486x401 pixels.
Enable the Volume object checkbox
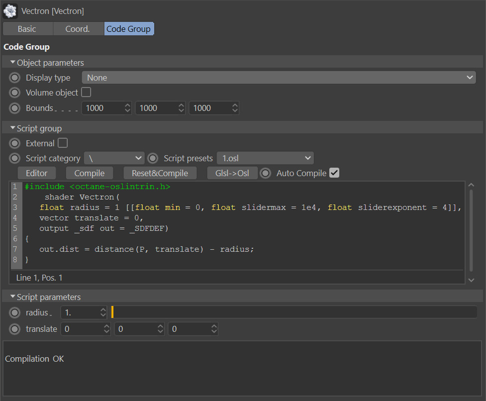(86, 92)
